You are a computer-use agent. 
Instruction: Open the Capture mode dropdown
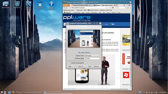click(92, 56)
